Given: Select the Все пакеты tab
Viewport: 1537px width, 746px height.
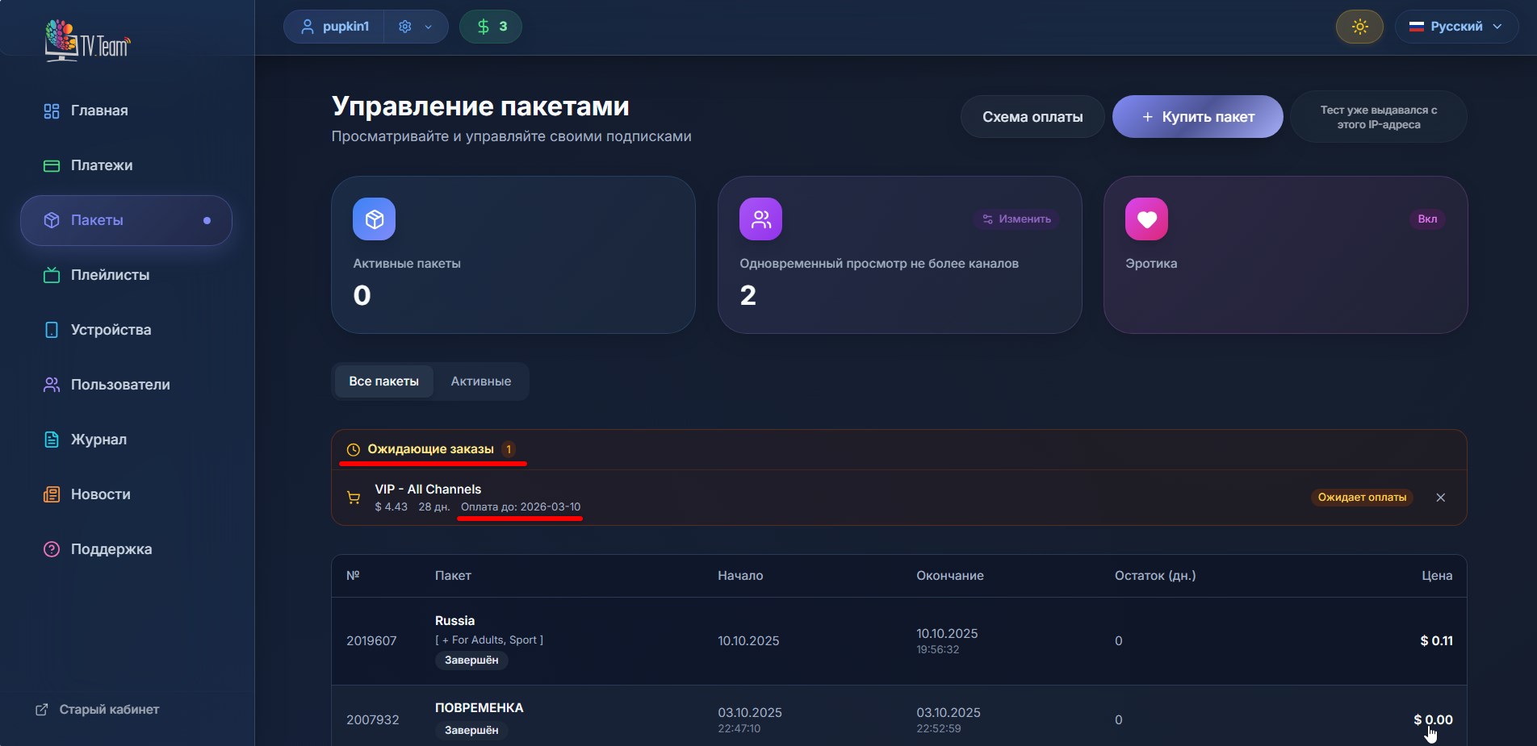Looking at the screenshot, I should [x=383, y=381].
